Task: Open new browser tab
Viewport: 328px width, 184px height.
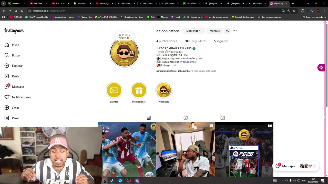Action: click(x=293, y=3)
